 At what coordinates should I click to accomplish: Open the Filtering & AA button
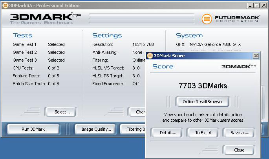coord(133,129)
